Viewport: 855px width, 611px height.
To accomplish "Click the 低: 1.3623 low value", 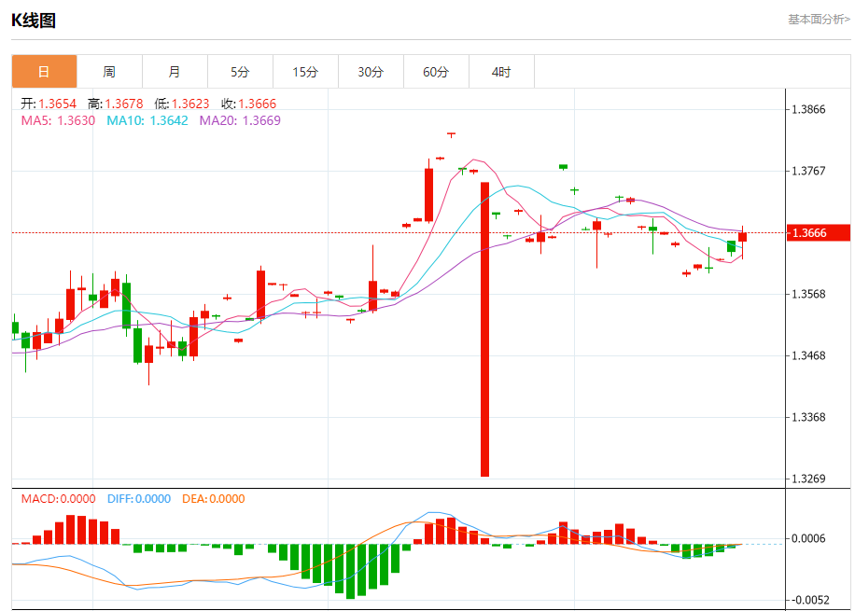I will click(x=182, y=104).
